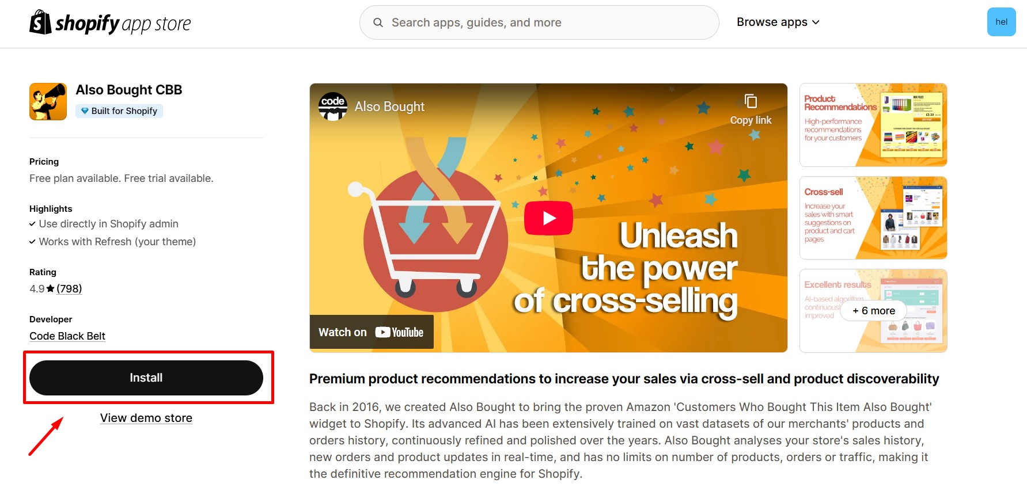The height and width of the screenshot is (491, 1027).
Task: Click the Install button
Action: tap(146, 378)
